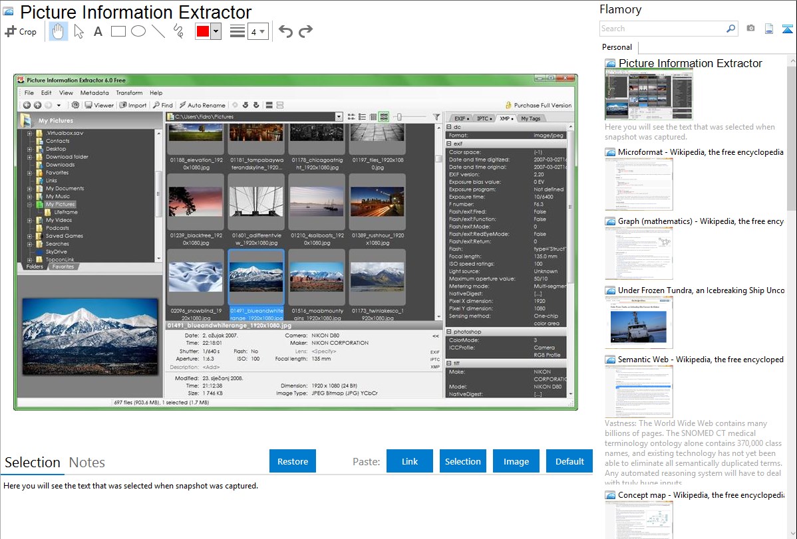Viewport: 797px width, 539px height.
Task: Pick the freehand drawing tool
Action: 178,31
